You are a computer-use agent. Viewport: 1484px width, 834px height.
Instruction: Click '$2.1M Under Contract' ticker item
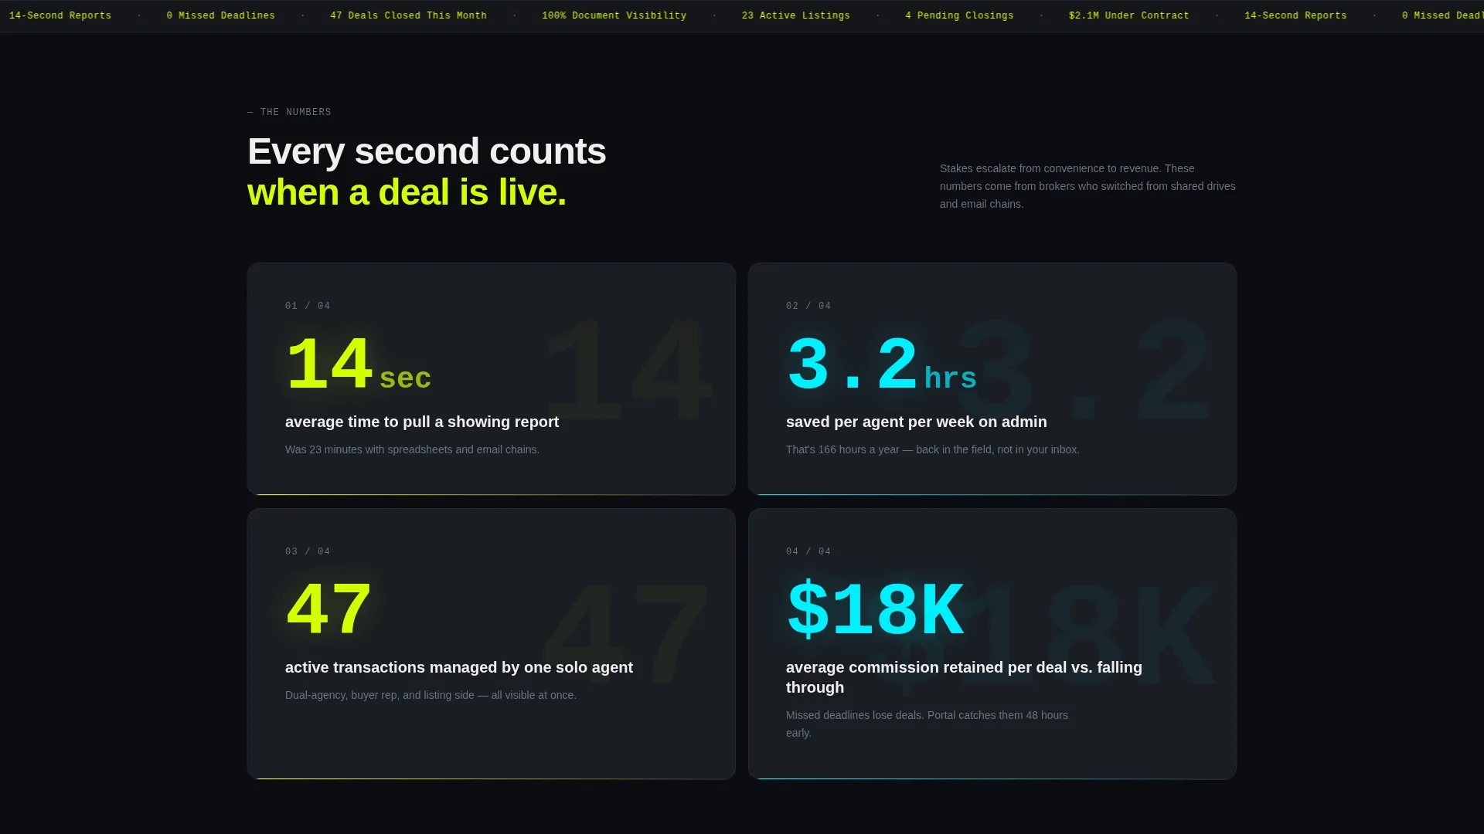(1128, 15)
